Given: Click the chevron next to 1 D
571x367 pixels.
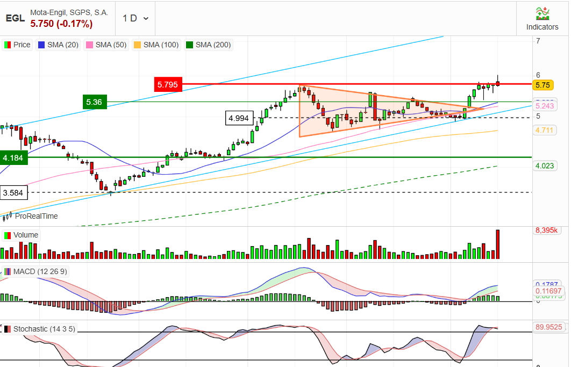Looking at the screenshot, I should pyautogui.click(x=146, y=18).
